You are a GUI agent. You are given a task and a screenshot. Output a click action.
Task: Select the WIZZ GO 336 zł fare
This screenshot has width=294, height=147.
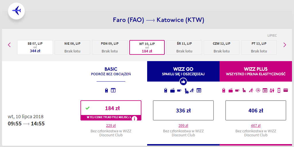(183, 110)
